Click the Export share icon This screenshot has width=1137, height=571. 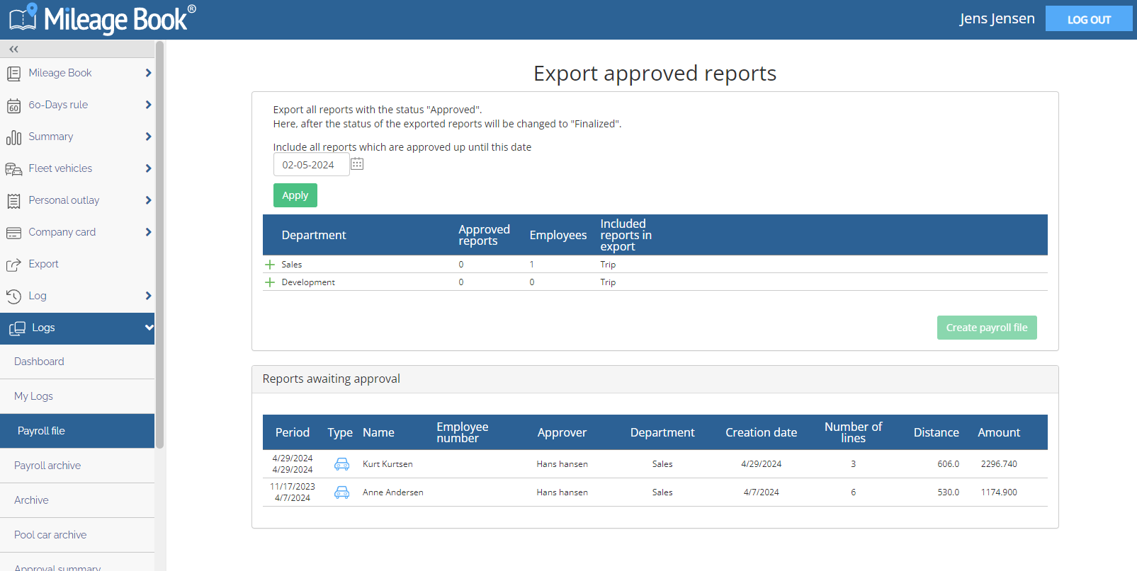[13, 265]
